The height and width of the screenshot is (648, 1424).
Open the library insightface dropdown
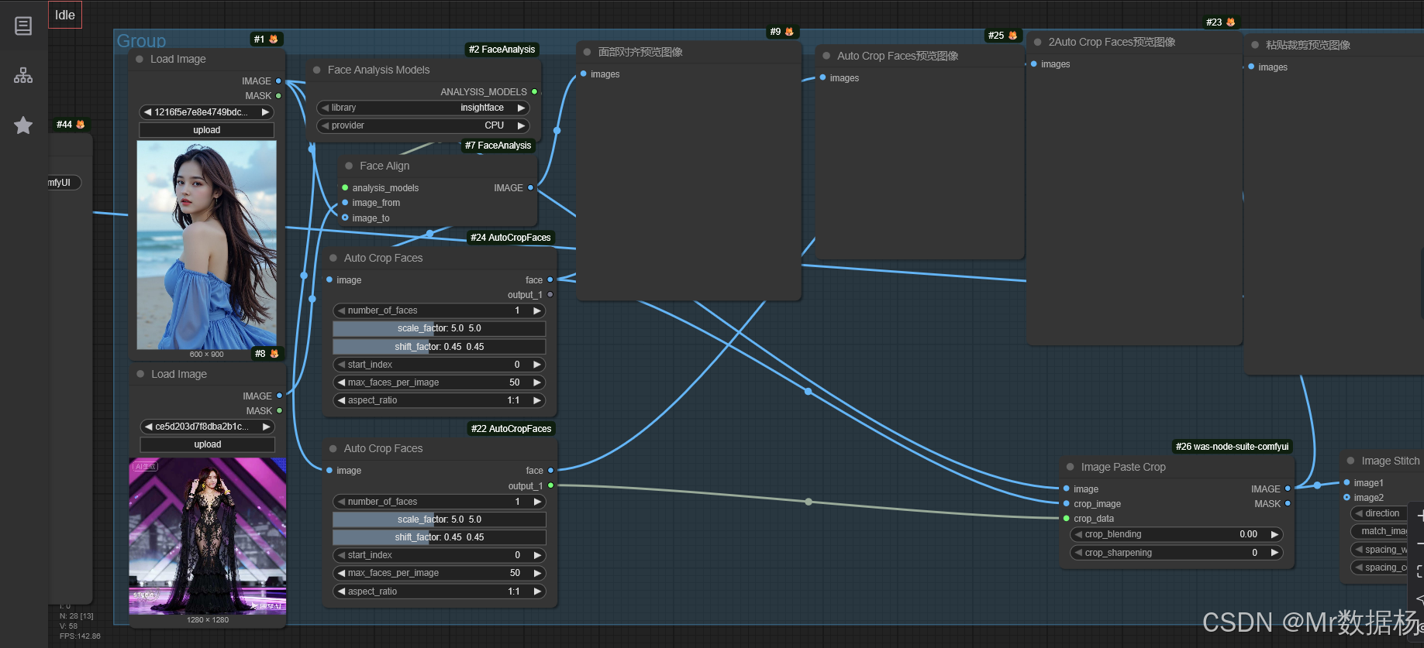pos(423,108)
